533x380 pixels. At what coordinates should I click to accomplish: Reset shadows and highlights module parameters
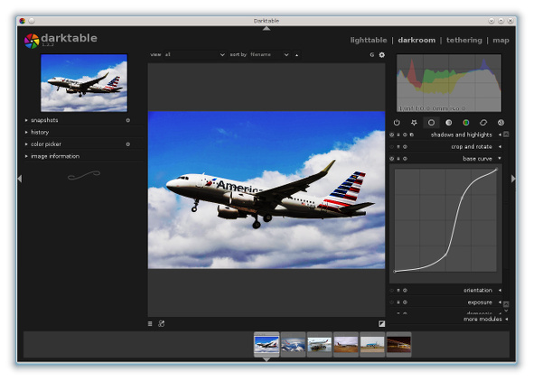405,134
